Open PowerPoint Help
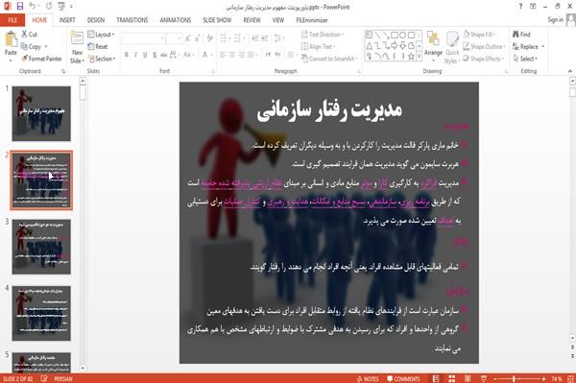576x383 pixels. 520,7
